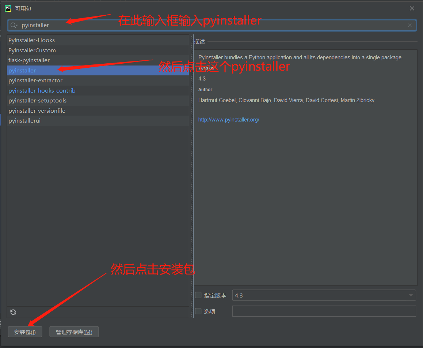Select PyInstallerCustom package
The height and width of the screenshot is (348, 423).
pos(98,50)
